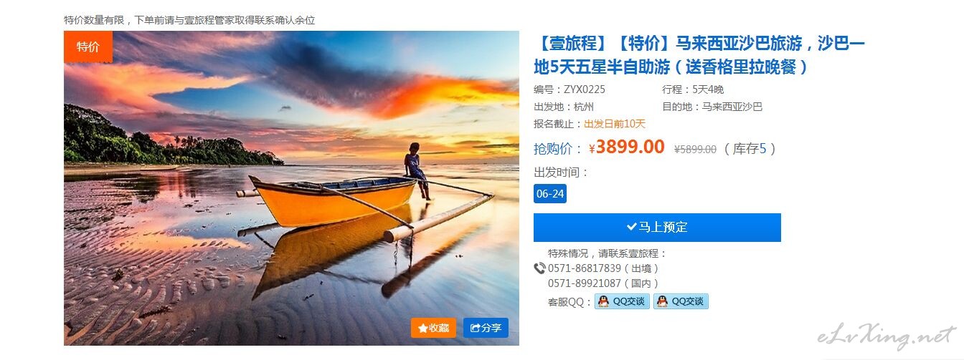
Task: Click the eLvXing.net watermark logo
Action: (887, 335)
